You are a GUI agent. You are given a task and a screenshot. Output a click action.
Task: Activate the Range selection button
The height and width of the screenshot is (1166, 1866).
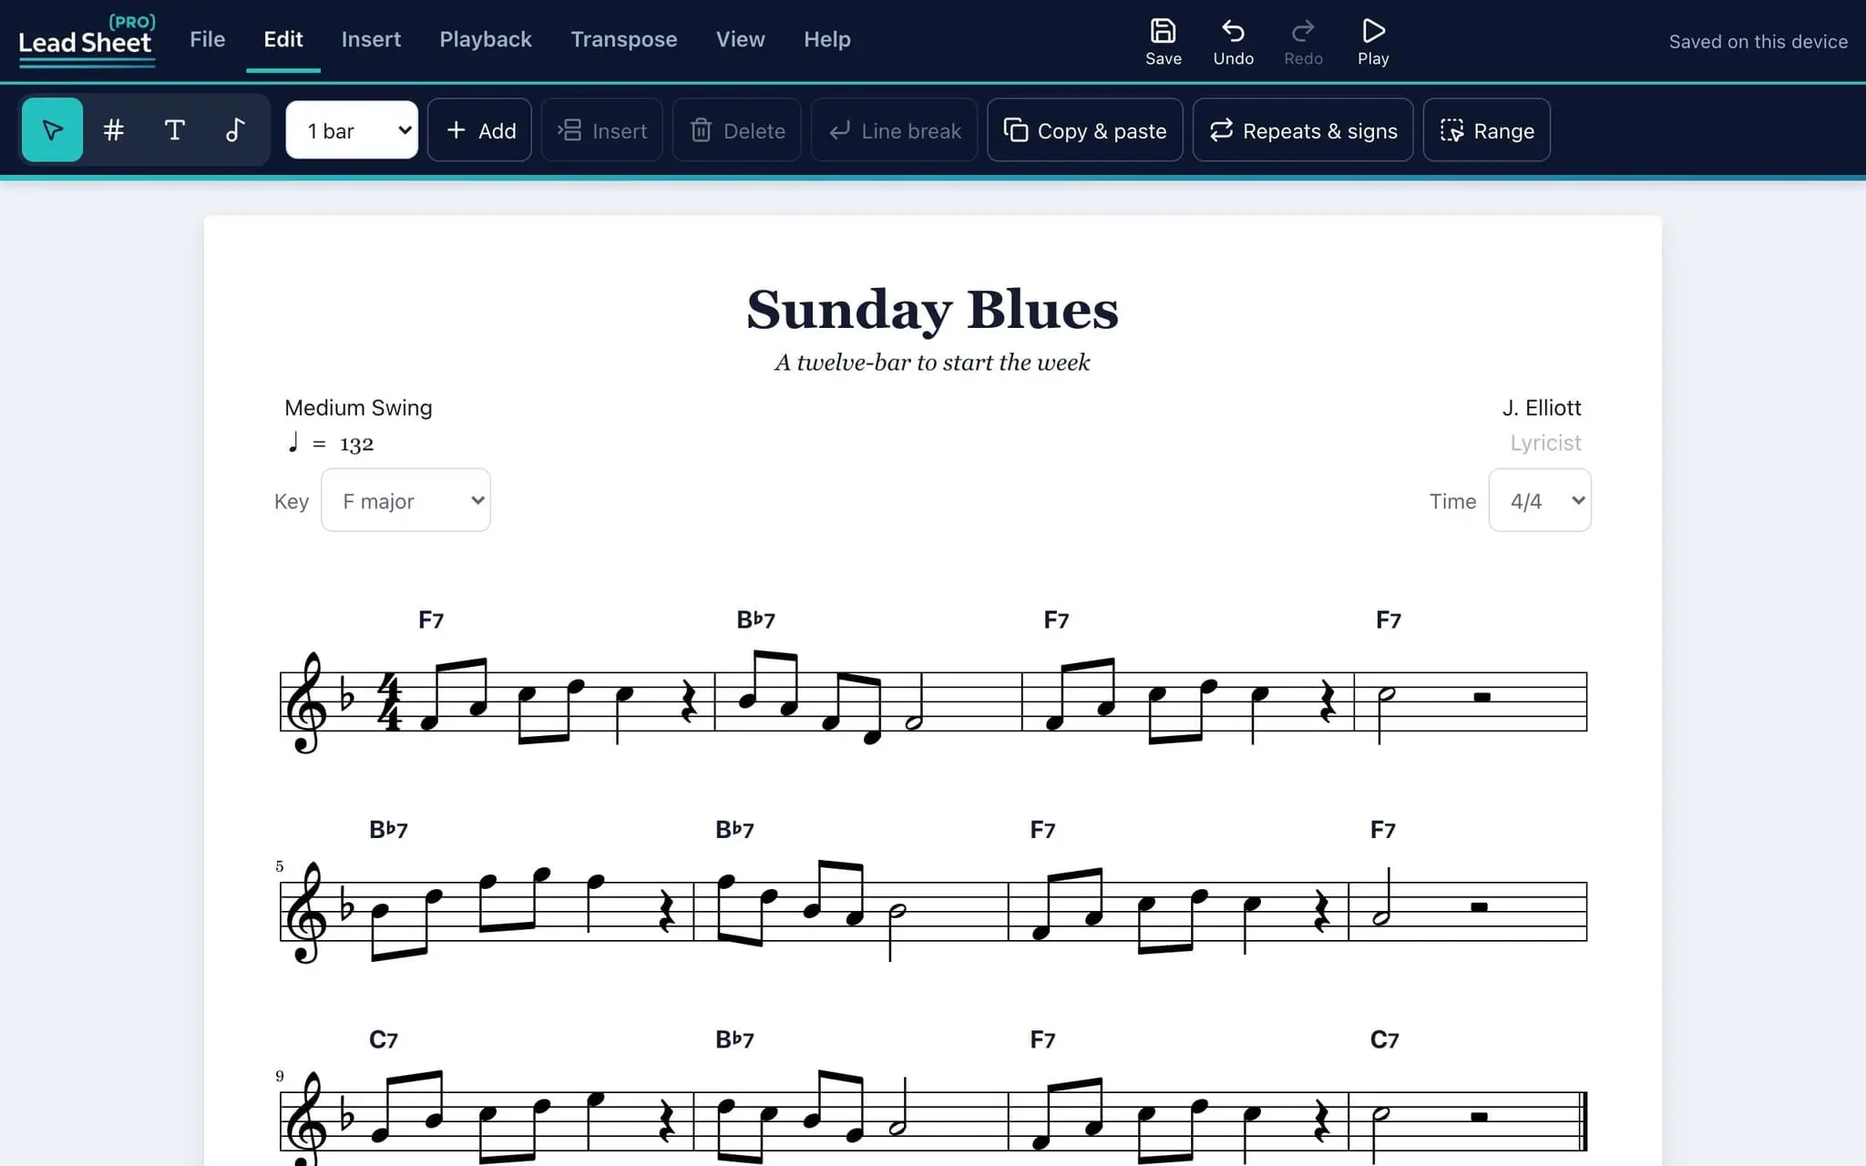pos(1486,130)
